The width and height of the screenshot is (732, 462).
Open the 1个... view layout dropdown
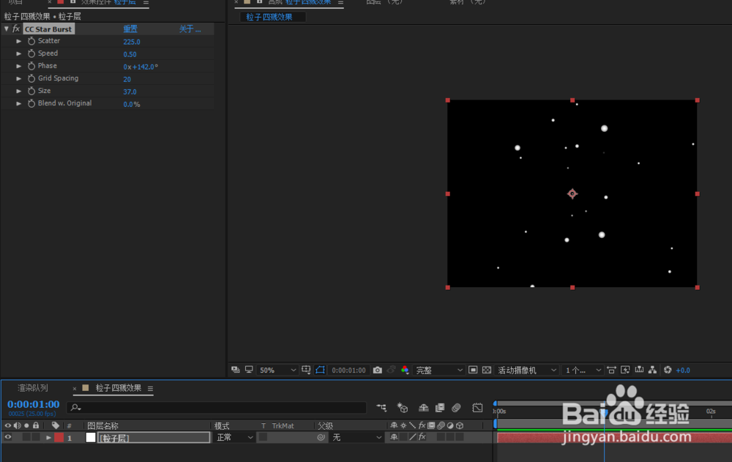[x=583, y=370]
